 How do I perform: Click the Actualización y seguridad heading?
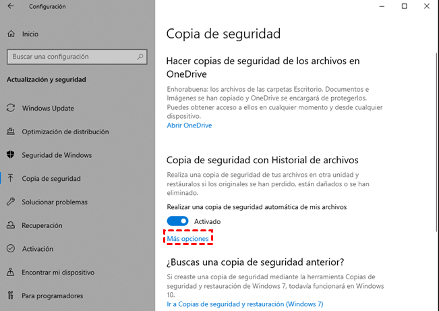coord(47,80)
